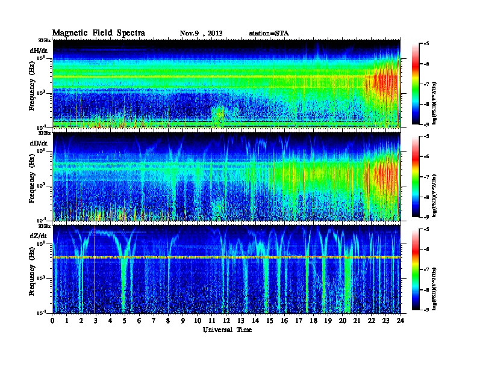477x368 pixels.
Task: Click the "-5" value on dH/dt color scale
Action: coord(426,43)
